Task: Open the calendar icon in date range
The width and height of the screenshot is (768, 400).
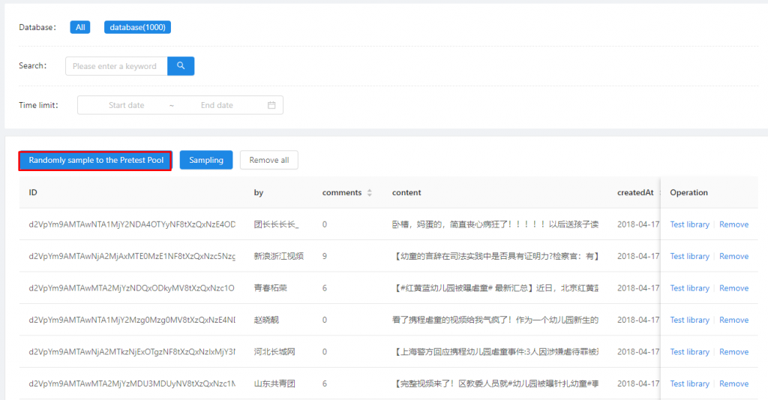Action: point(271,105)
